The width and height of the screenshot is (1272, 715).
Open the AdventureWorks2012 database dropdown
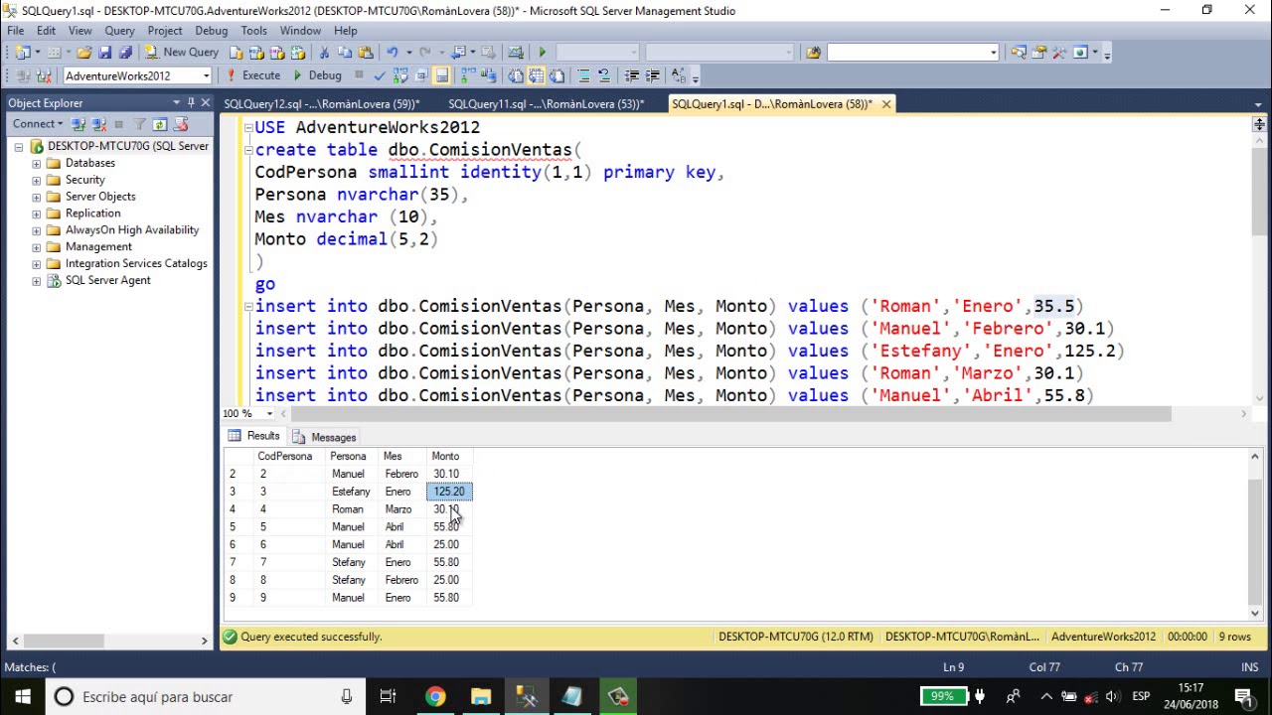[206, 75]
